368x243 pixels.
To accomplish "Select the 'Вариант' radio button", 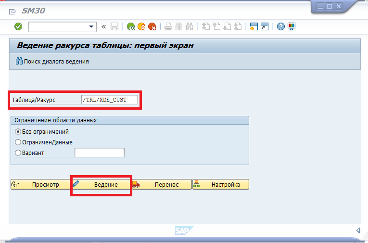I will tap(18, 153).
